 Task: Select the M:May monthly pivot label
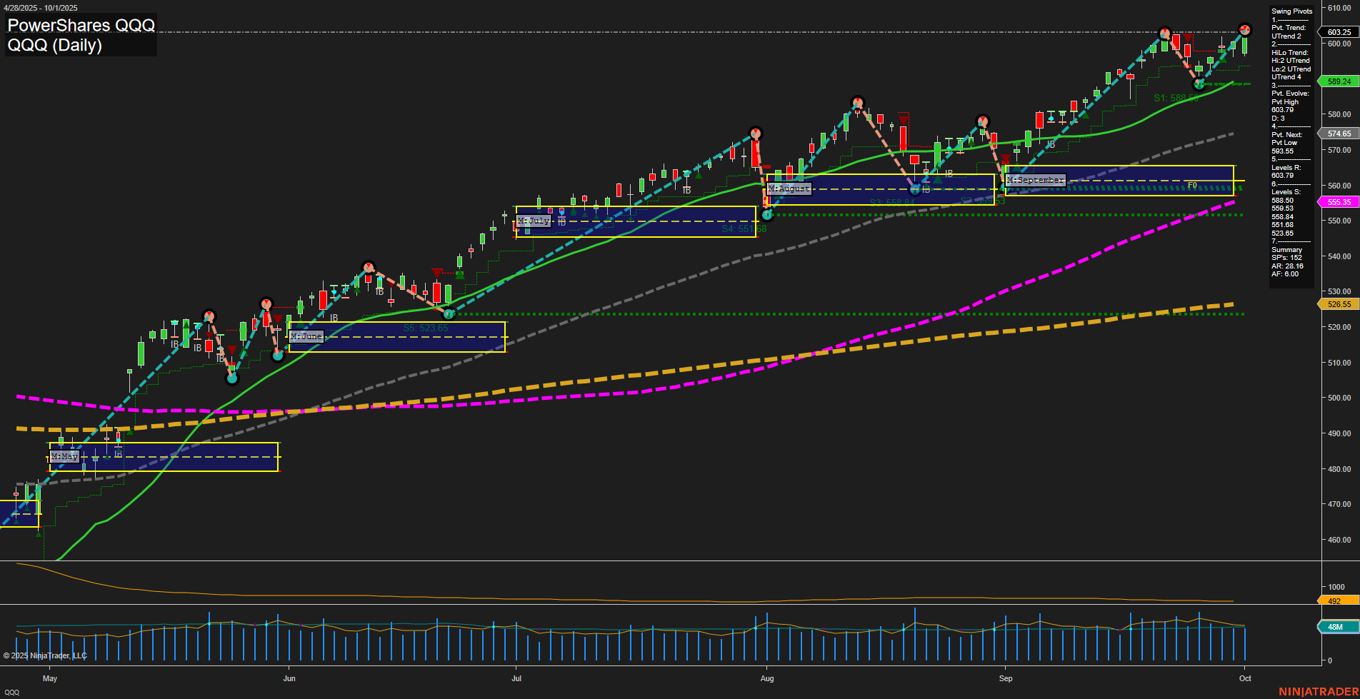tap(64, 456)
